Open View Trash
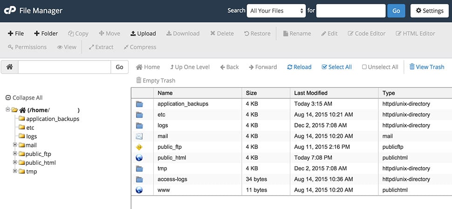Viewport: 452px width, 209px height. click(427, 67)
